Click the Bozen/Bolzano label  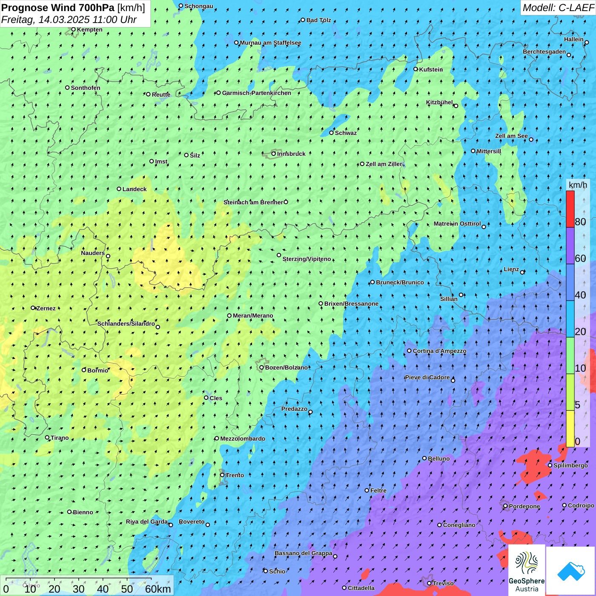(x=287, y=367)
